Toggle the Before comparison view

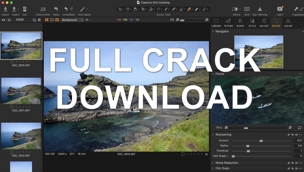[x=235, y=9]
